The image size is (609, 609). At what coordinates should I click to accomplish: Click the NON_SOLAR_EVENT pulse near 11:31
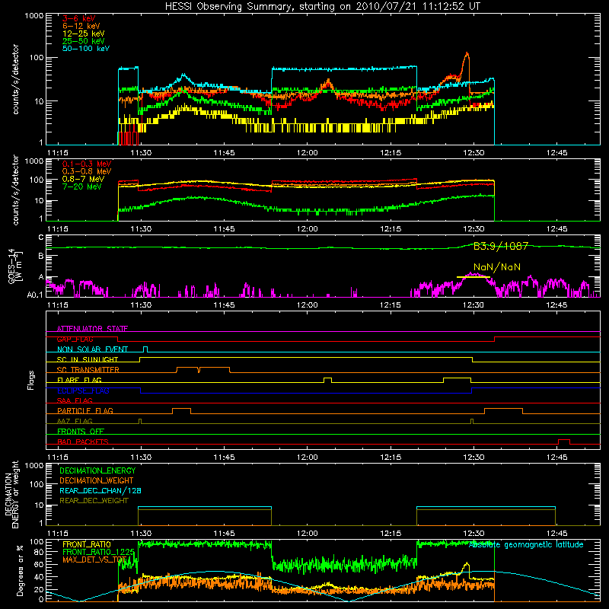(x=145, y=349)
